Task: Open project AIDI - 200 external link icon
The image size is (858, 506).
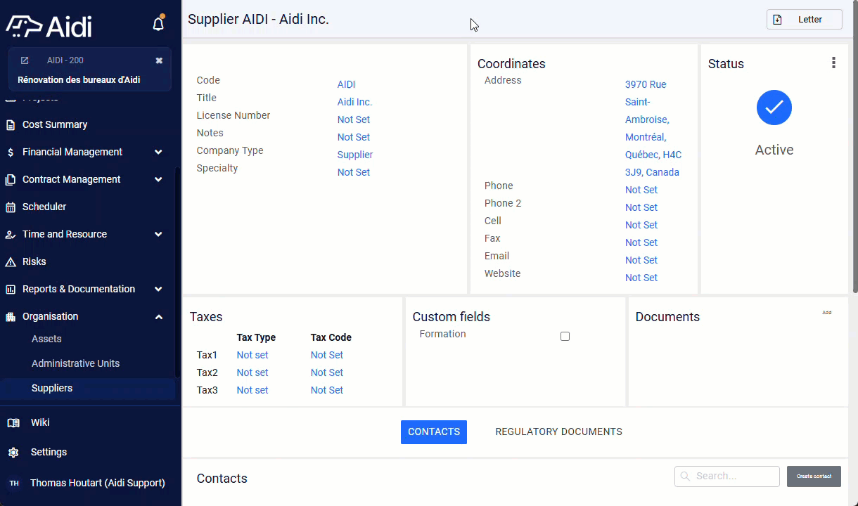Action: pos(25,60)
